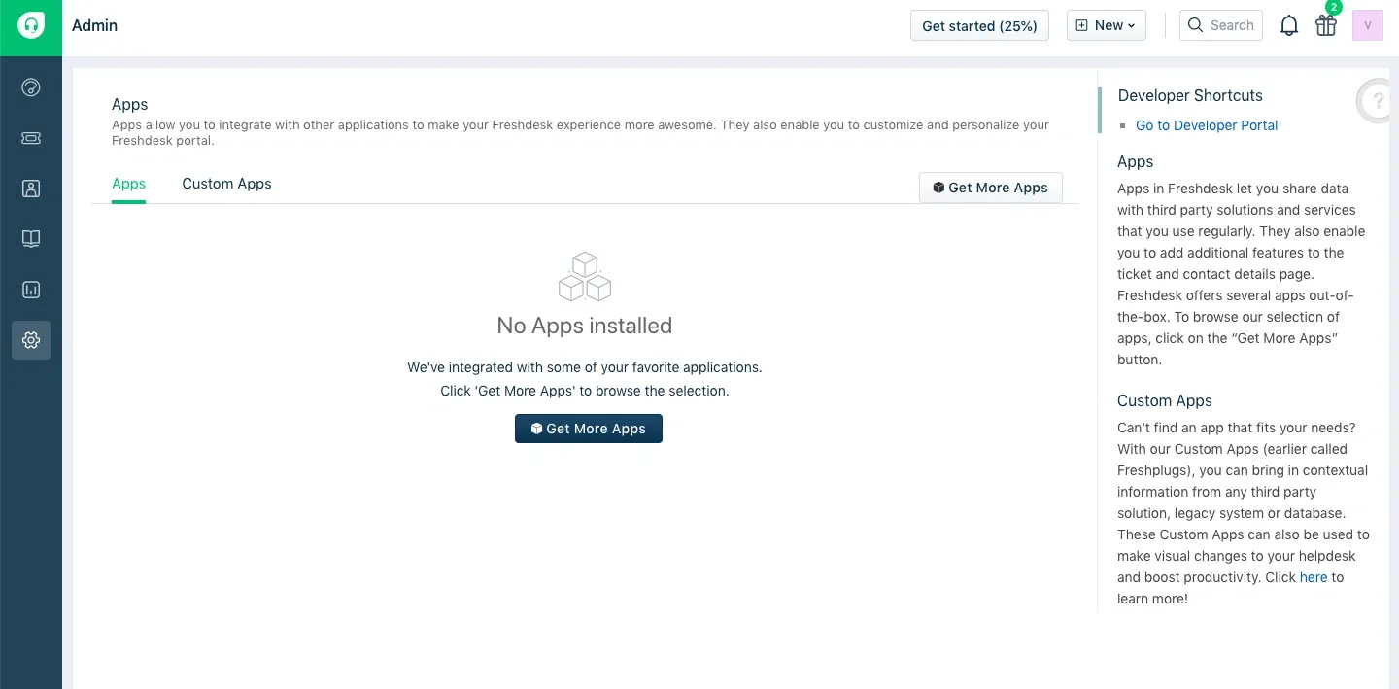1399x689 pixels.
Task: Open Contacts from the sidebar
Action: tap(31, 189)
